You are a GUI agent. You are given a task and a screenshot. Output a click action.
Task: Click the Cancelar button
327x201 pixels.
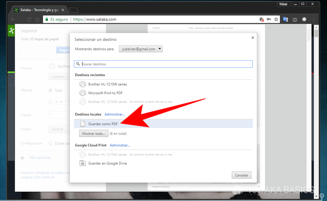[241, 175]
